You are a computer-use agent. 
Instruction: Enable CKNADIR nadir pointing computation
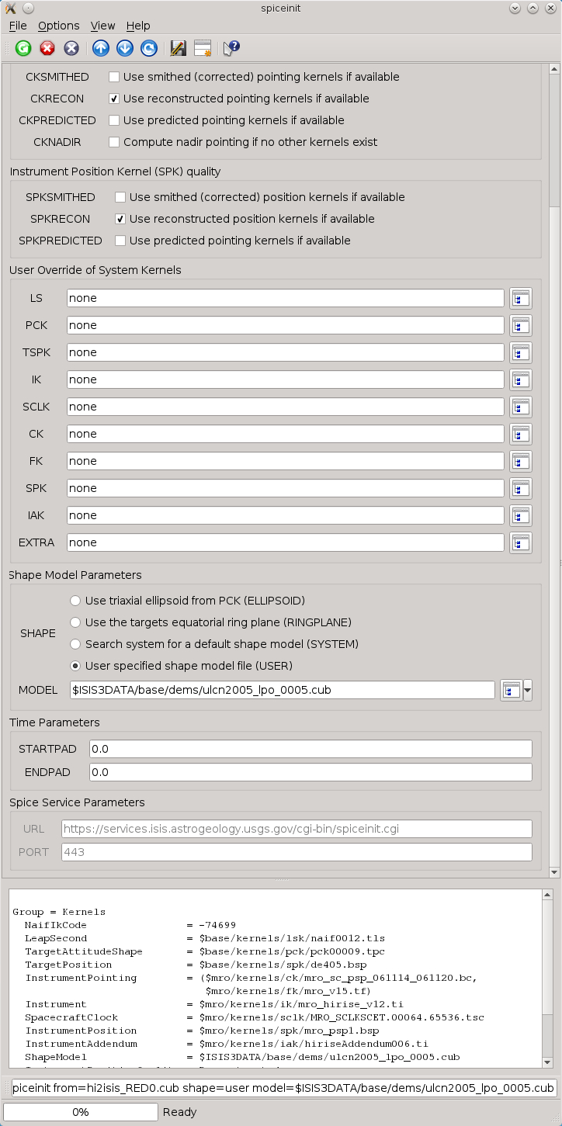tap(113, 142)
